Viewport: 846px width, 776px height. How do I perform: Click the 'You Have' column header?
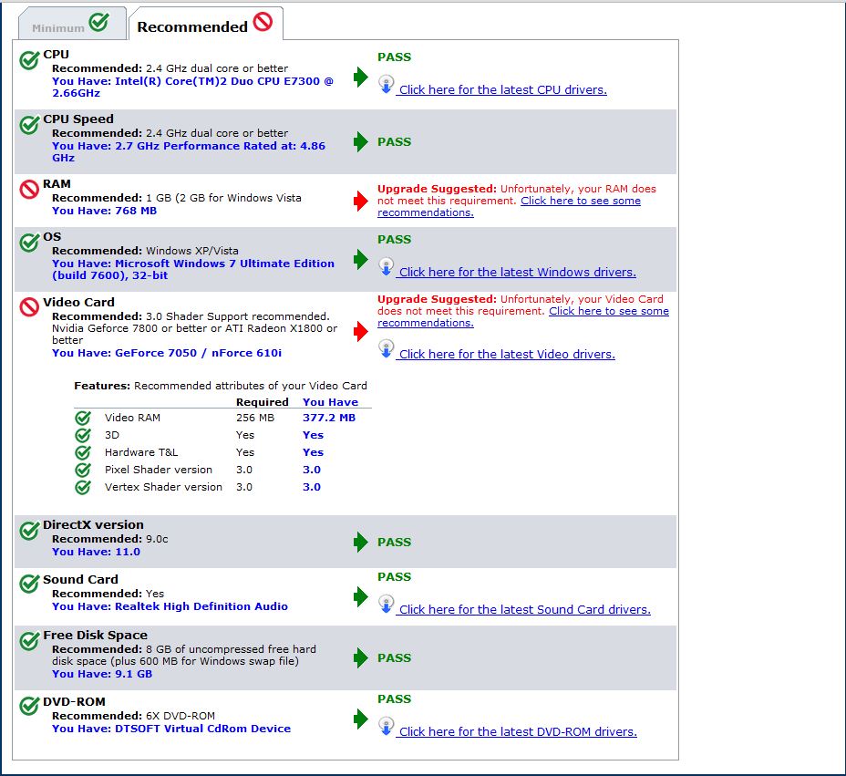(x=330, y=402)
